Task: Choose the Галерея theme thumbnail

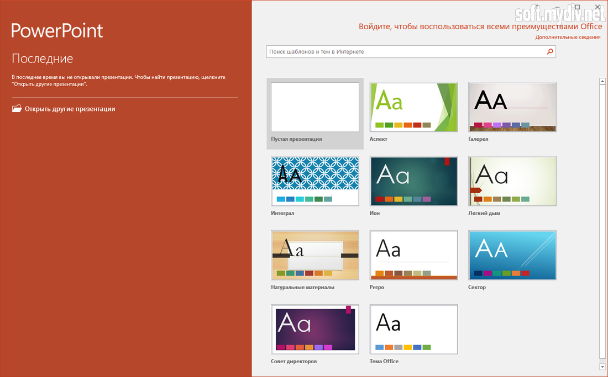Action: tap(512, 107)
